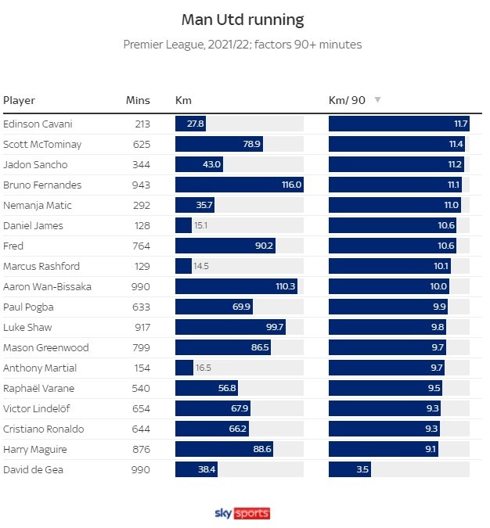Sort table by Mins column header
This screenshot has width=490, height=528.
point(138,100)
